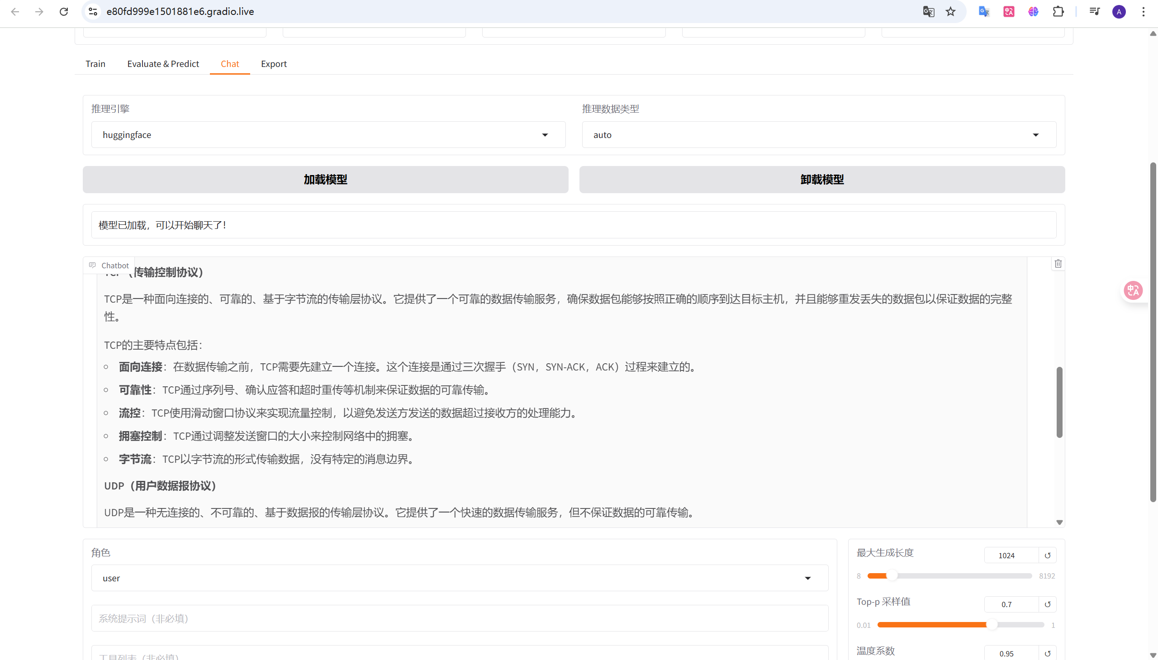Click the 加载模型 load model button
Screen dimensions: 1158x660
click(x=325, y=180)
